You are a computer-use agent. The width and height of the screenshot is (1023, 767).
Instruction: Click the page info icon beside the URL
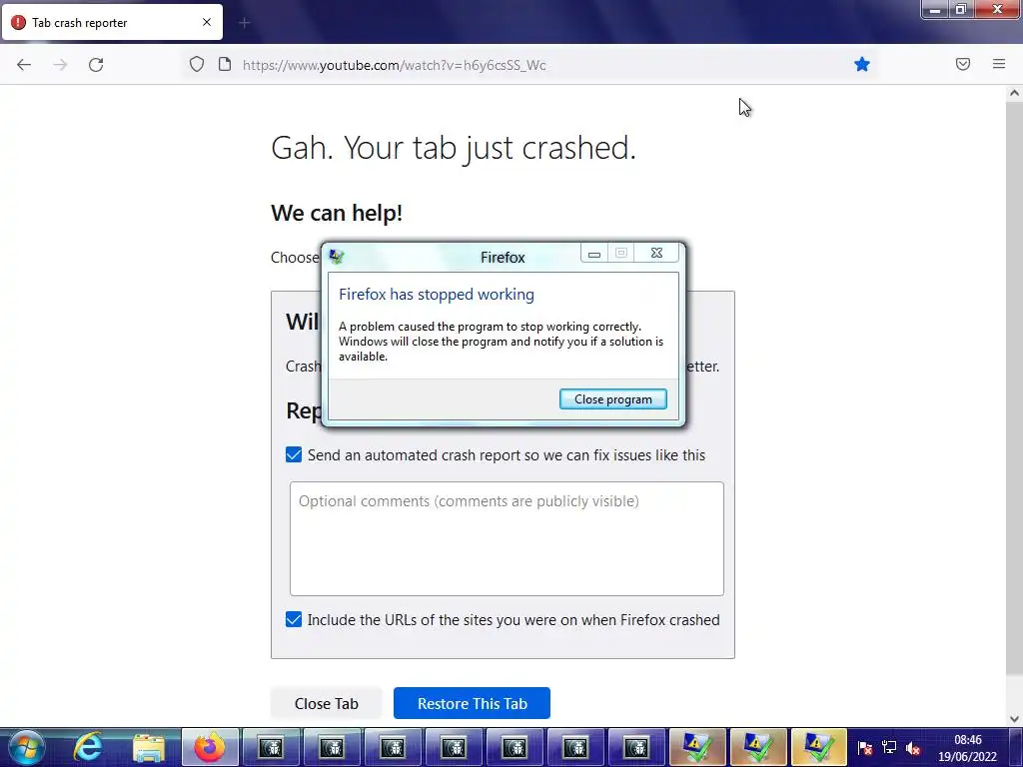click(x=225, y=65)
